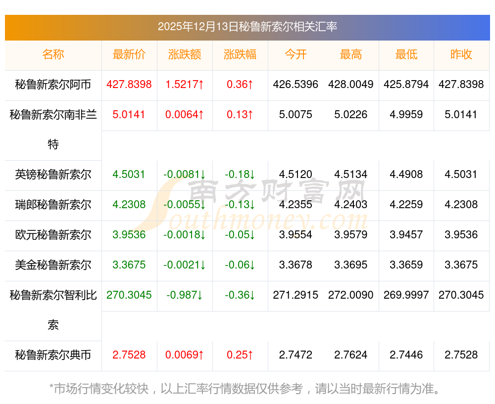Image resolution: width=495 pixels, height=404 pixels.
Task: Click the -0.987↓ change amount cell
Action: [185, 295]
